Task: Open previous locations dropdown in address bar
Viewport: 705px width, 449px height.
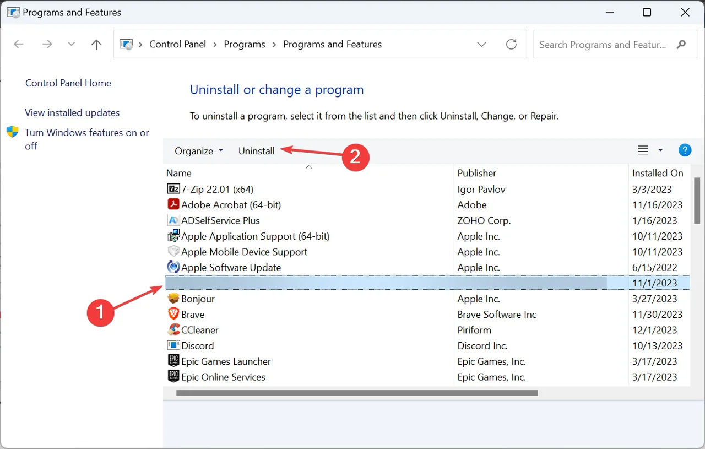Action: pos(481,45)
